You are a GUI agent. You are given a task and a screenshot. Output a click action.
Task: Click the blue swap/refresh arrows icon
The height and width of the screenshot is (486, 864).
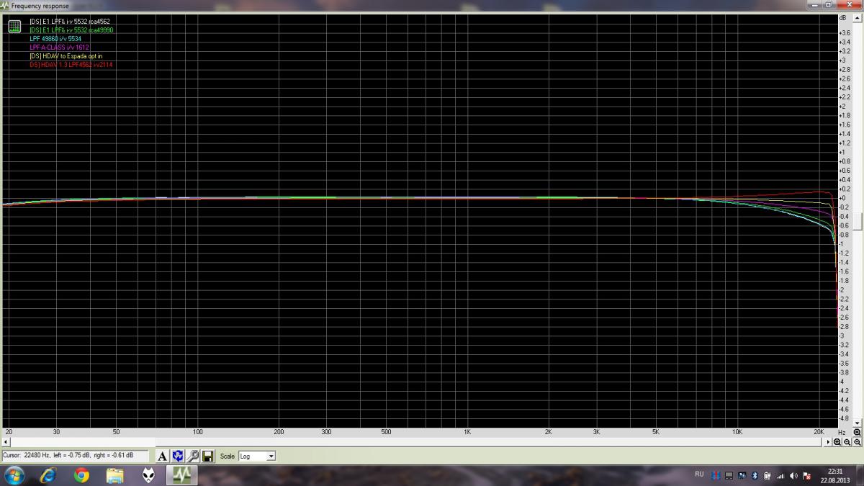(178, 456)
